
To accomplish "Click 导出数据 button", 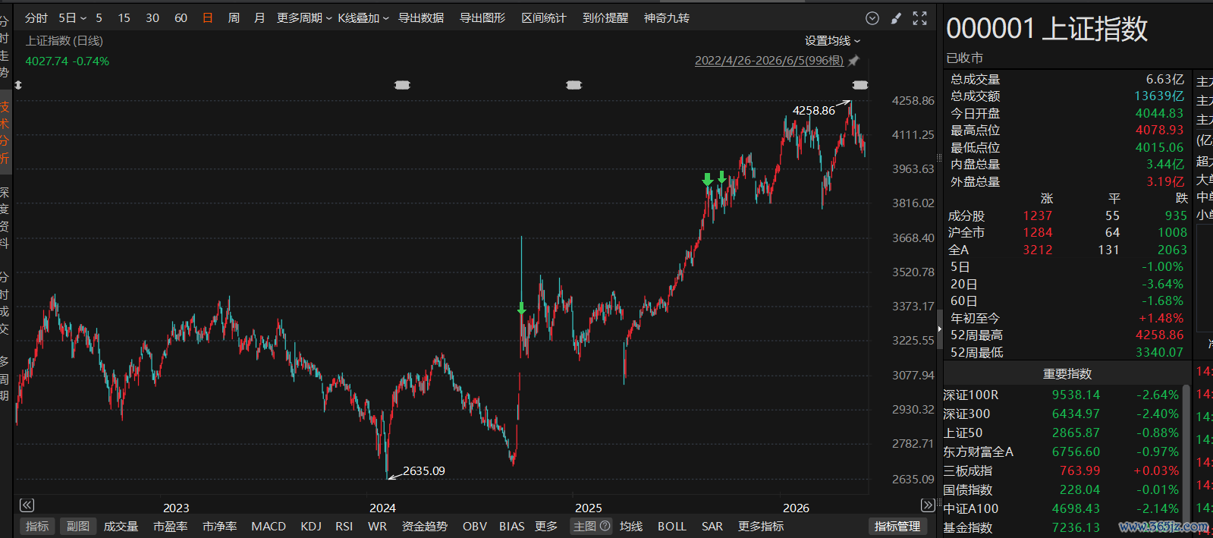I will pos(421,18).
